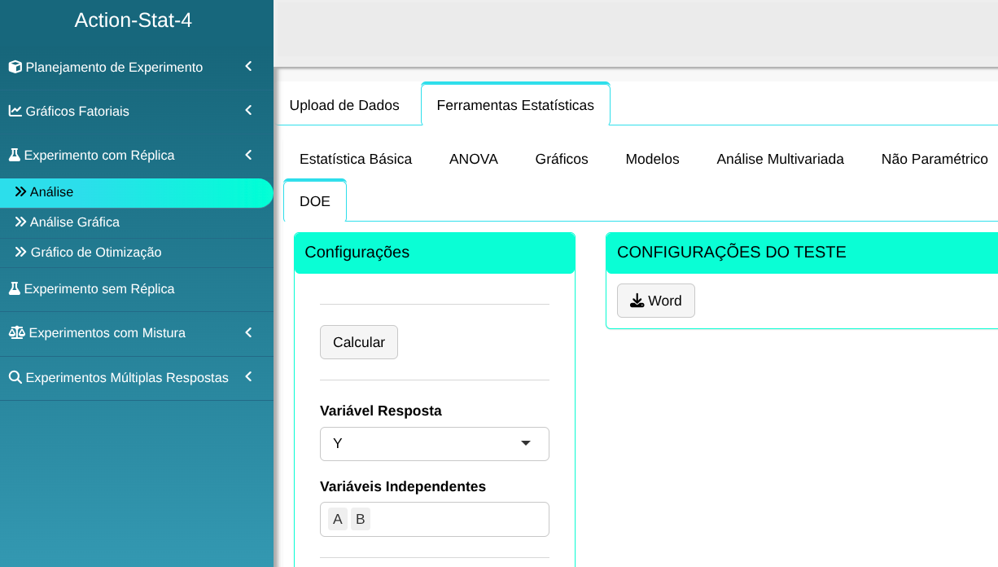Image resolution: width=998 pixels, height=567 pixels.
Task: Click the balance scale icon for Experimentos com Mistura
Action: 16,332
